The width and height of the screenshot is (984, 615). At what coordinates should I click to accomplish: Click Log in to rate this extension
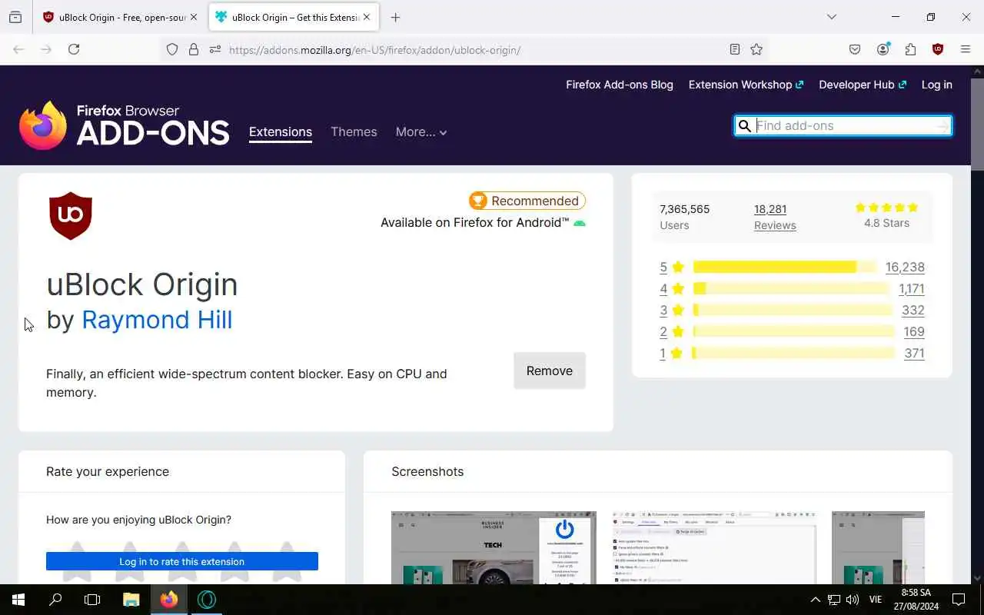coord(182,561)
